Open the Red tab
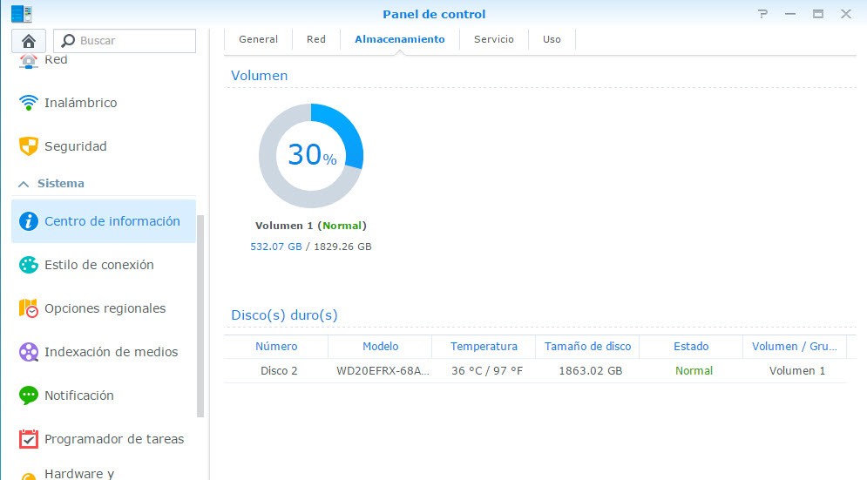Screen dimensions: 867x480 pos(315,39)
